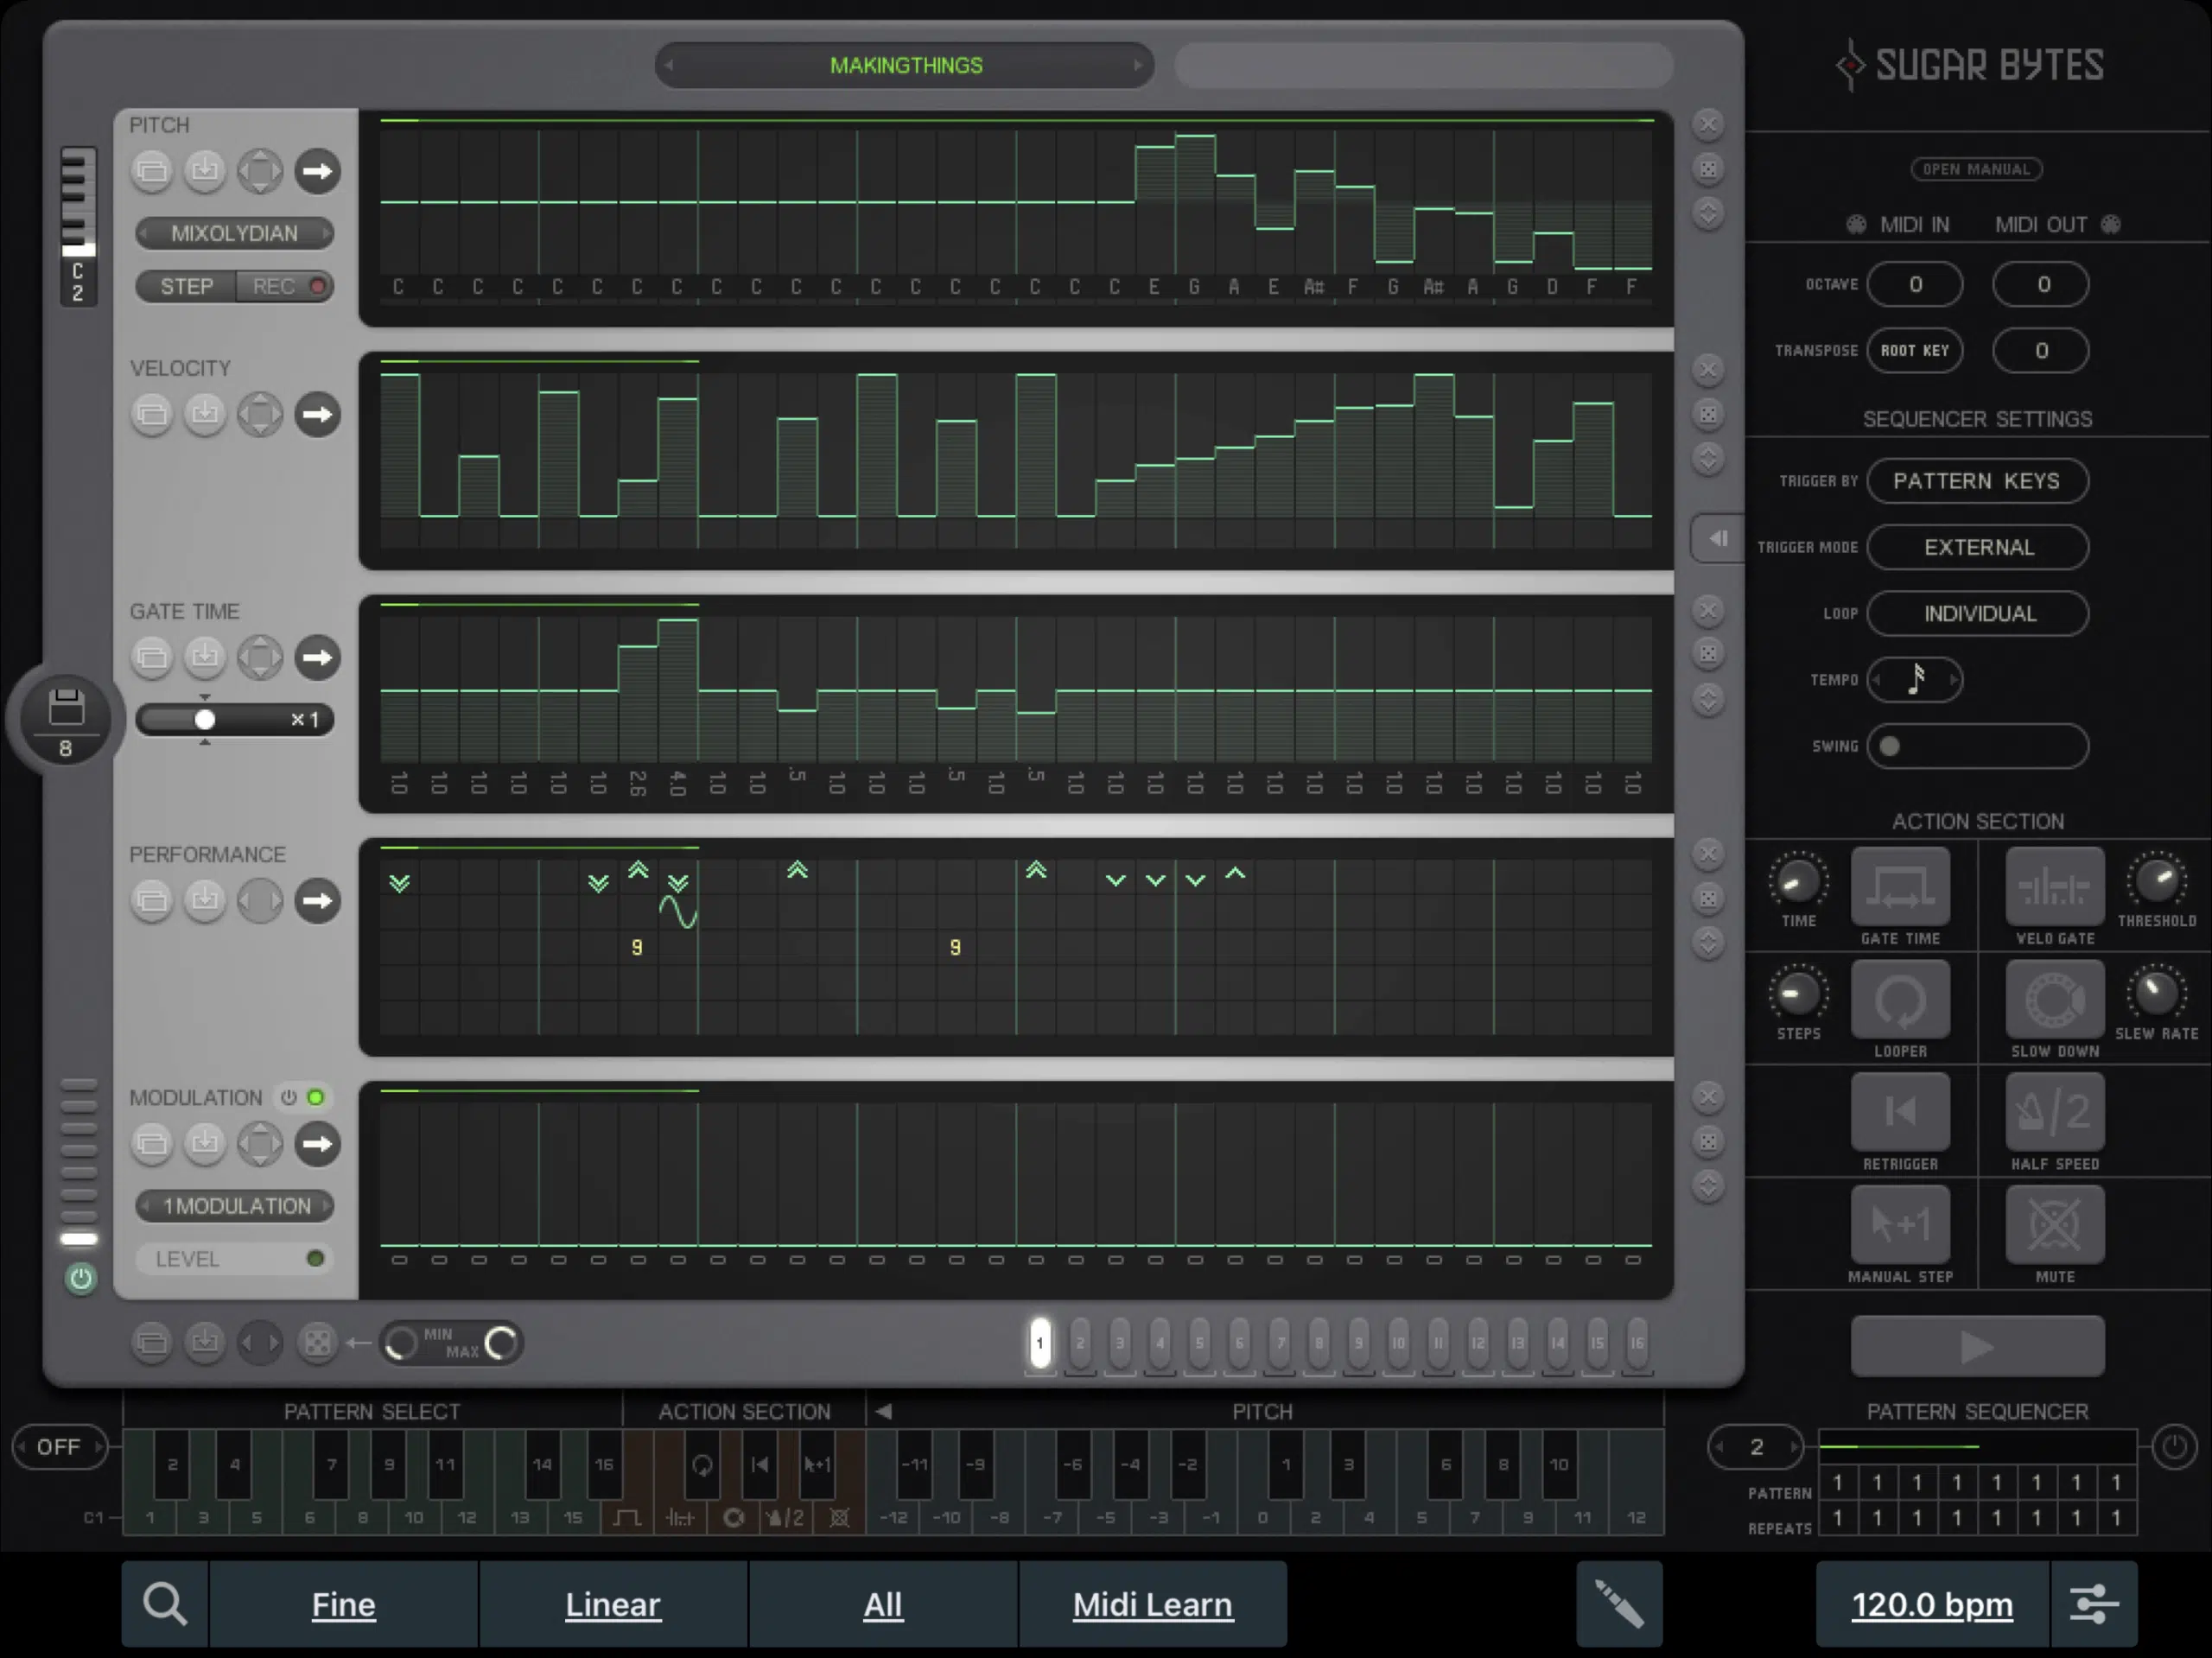
Task: Click the cable plug icon in bottom bar
Action: pos(1619,1604)
